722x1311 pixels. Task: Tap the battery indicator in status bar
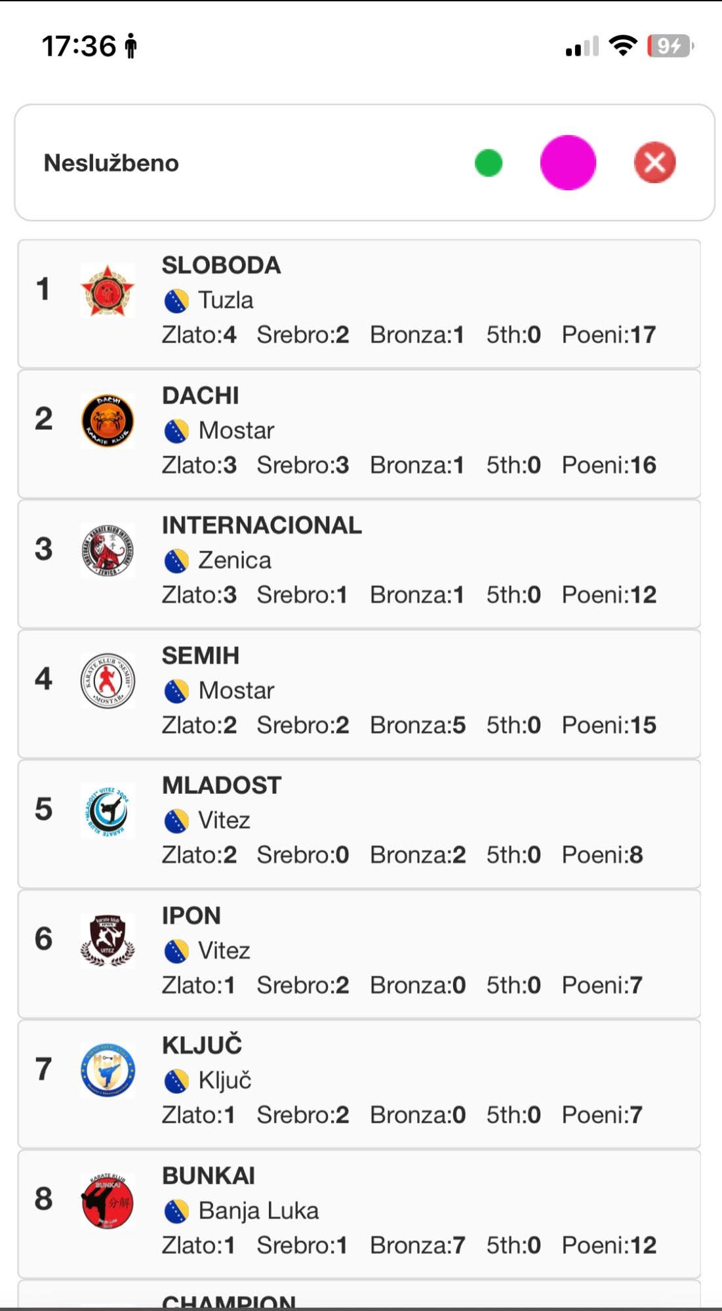click(669, 46)
